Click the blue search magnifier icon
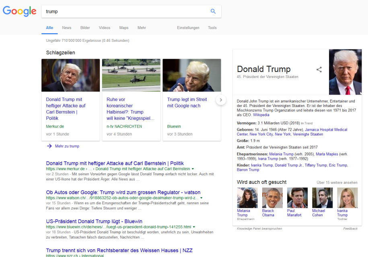 coord(213,11)
